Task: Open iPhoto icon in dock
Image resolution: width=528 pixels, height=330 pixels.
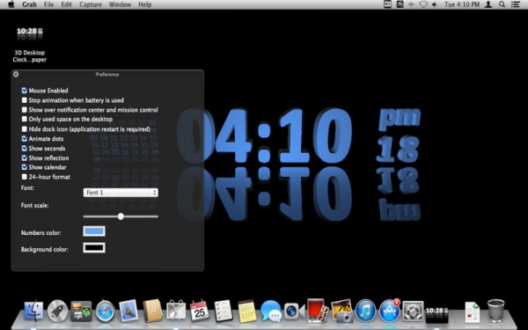Action: tap(341, 311)
